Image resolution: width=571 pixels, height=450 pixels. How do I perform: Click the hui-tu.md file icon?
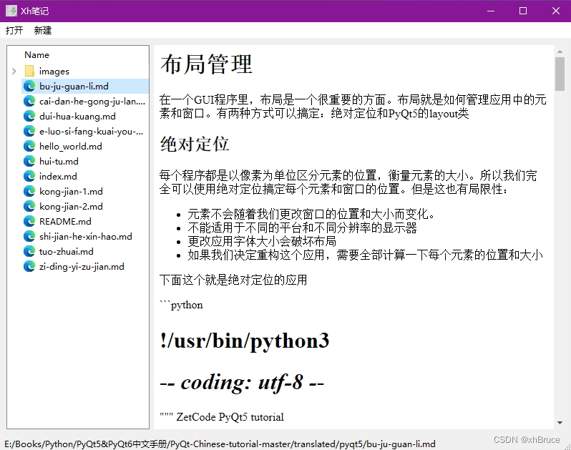click(x=29, y=161)
